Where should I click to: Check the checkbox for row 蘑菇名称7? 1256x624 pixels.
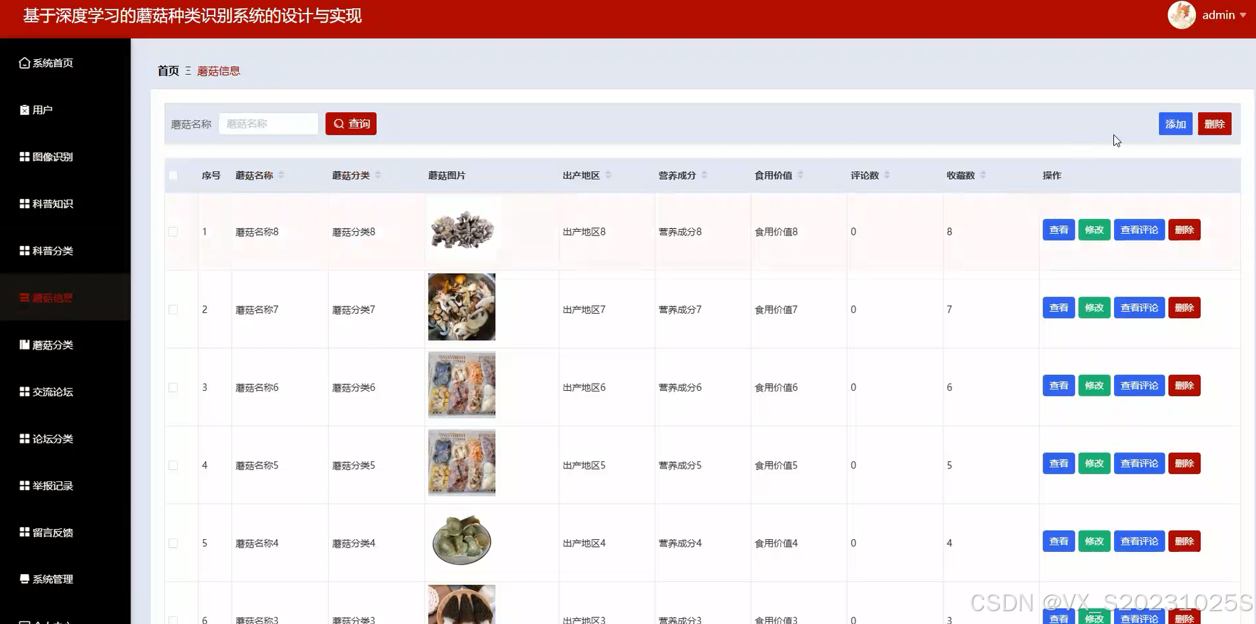click(x=173, y=310)
